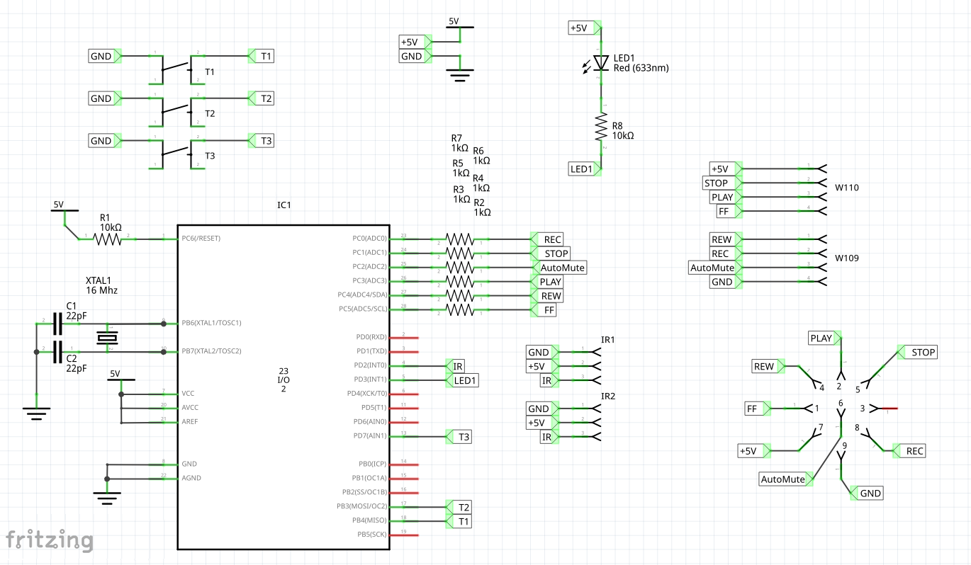971x565 pixels.
Task: Click the resistor on the PC0(ADC0) line
Action: [x=459, y=239]
